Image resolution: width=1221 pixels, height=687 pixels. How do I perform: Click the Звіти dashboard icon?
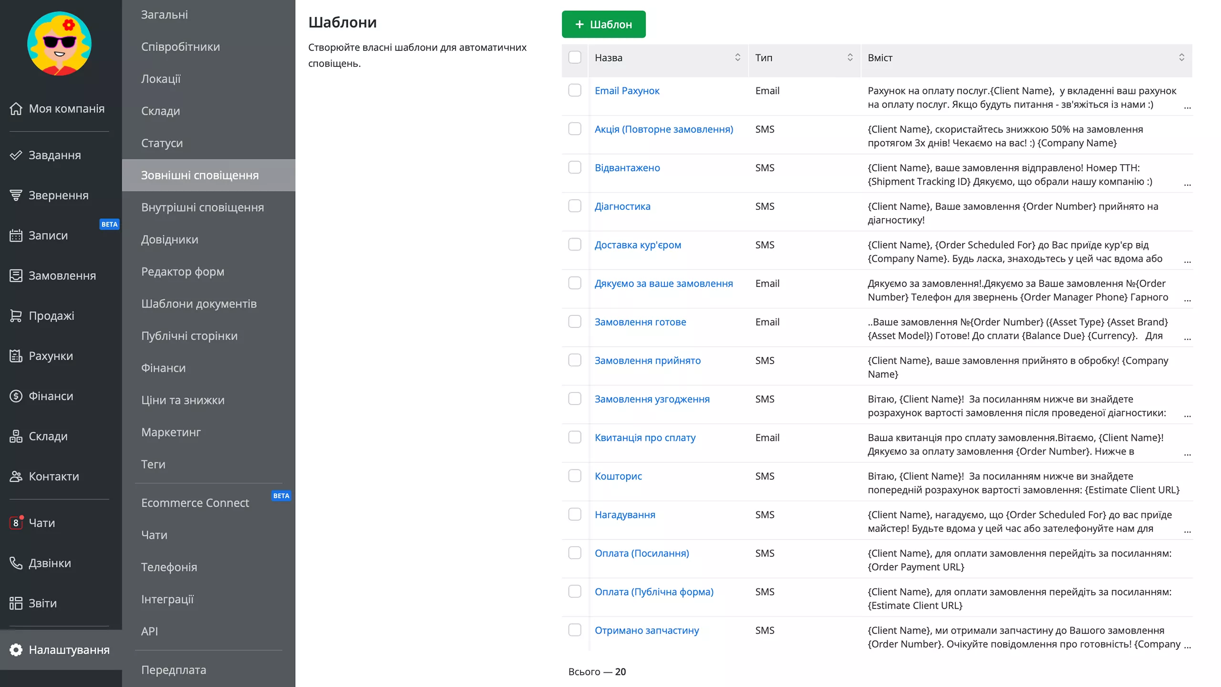pos(16,603)
